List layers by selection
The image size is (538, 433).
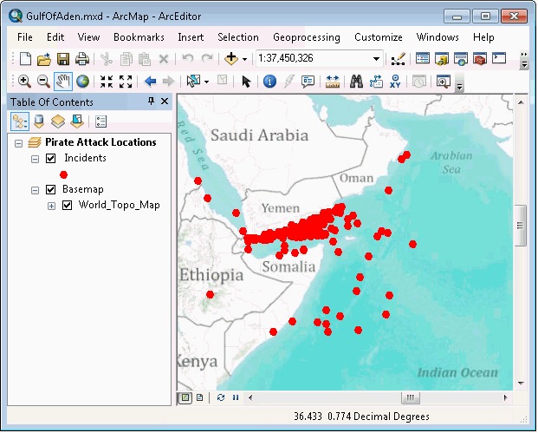77,121
